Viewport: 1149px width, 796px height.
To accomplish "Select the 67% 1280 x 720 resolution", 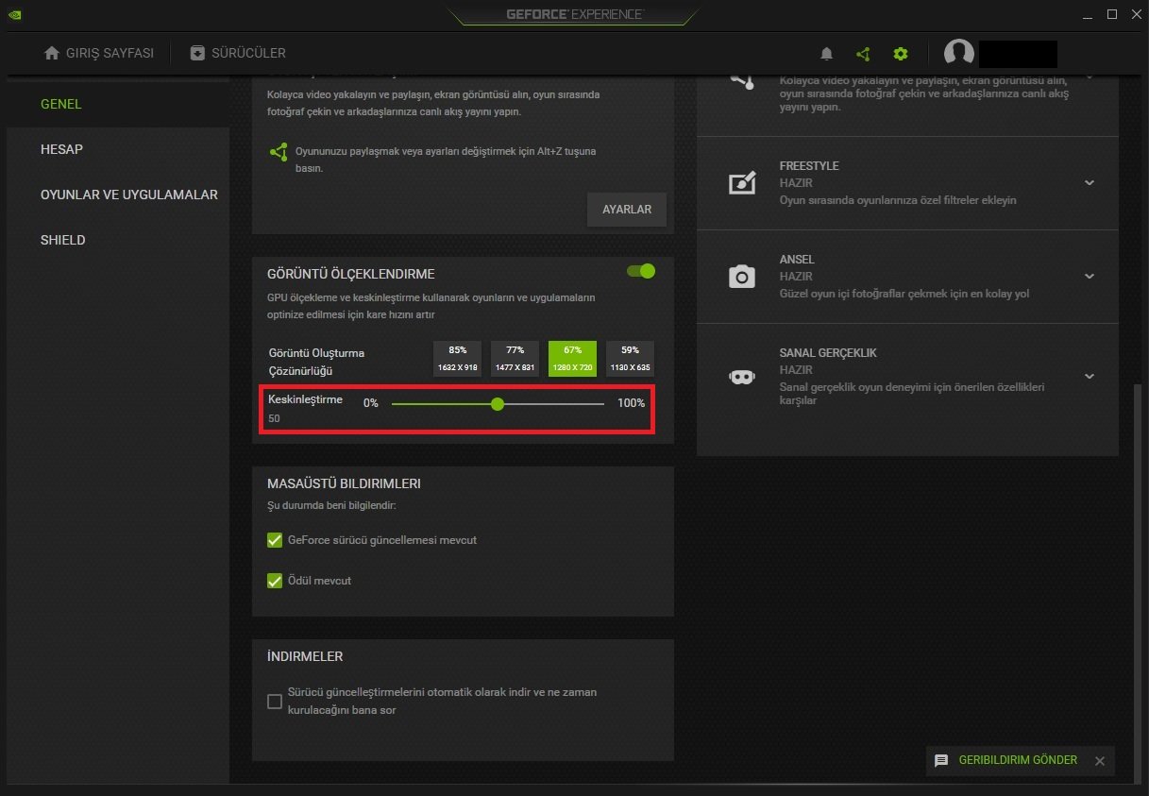I will pos(573,358).
